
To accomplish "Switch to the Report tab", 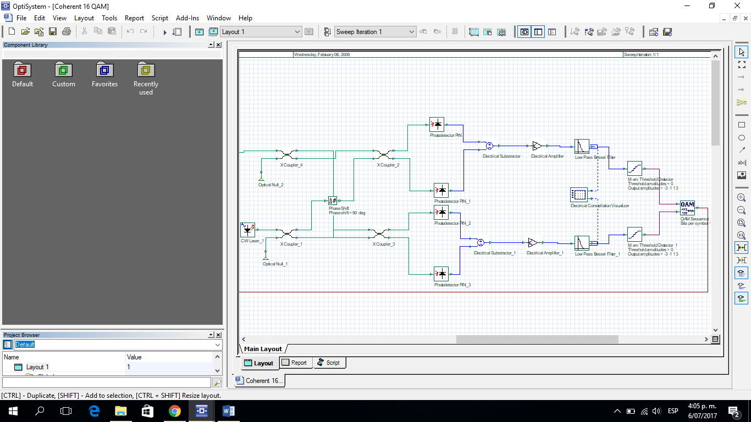I will pyautogui.click(x=296, y=363).
